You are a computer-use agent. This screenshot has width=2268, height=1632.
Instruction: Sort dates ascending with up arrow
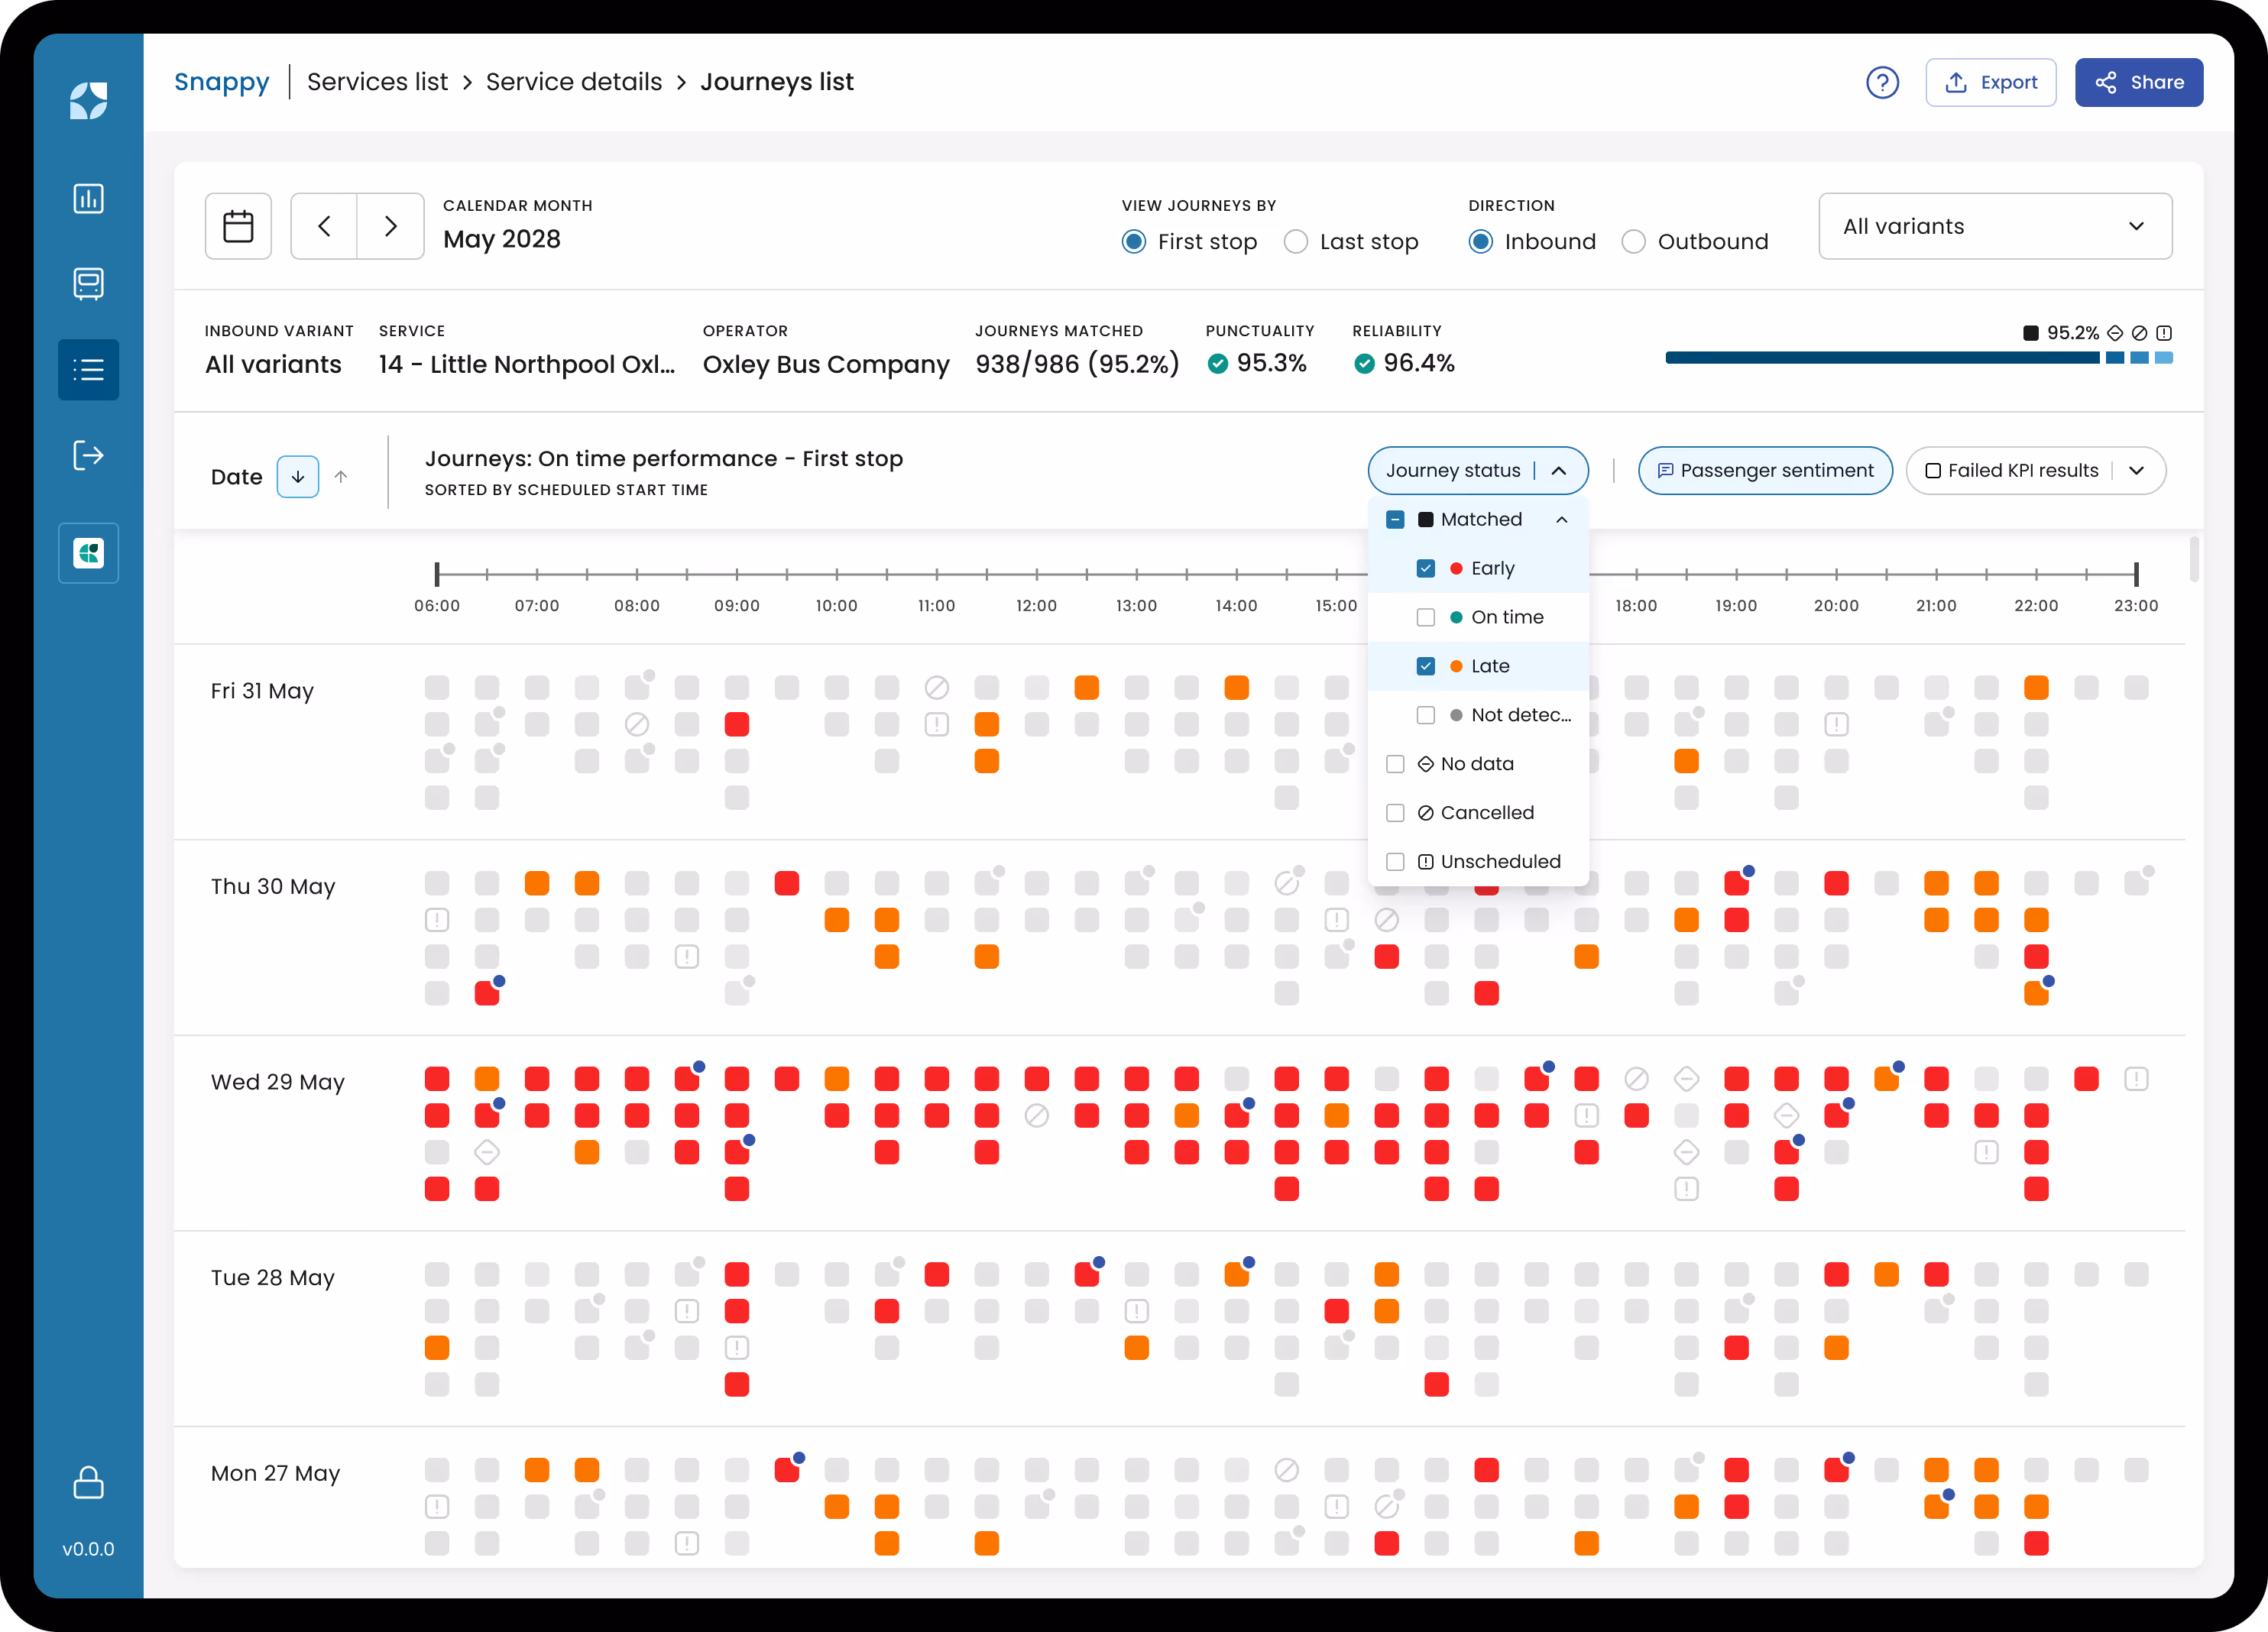pos(341,477)
